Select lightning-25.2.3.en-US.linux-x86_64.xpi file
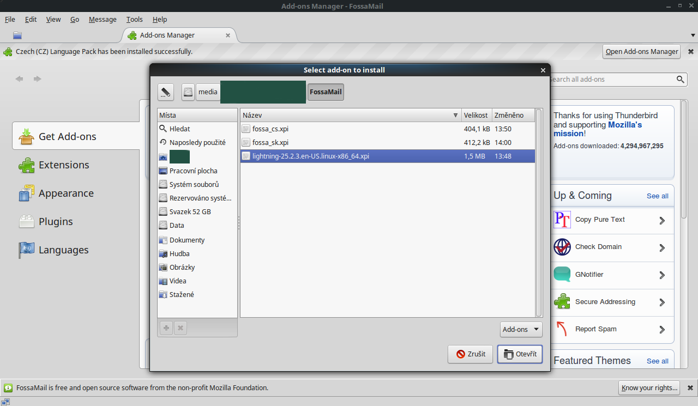Screen dimensions: 698x406 (x=388, y=156)
